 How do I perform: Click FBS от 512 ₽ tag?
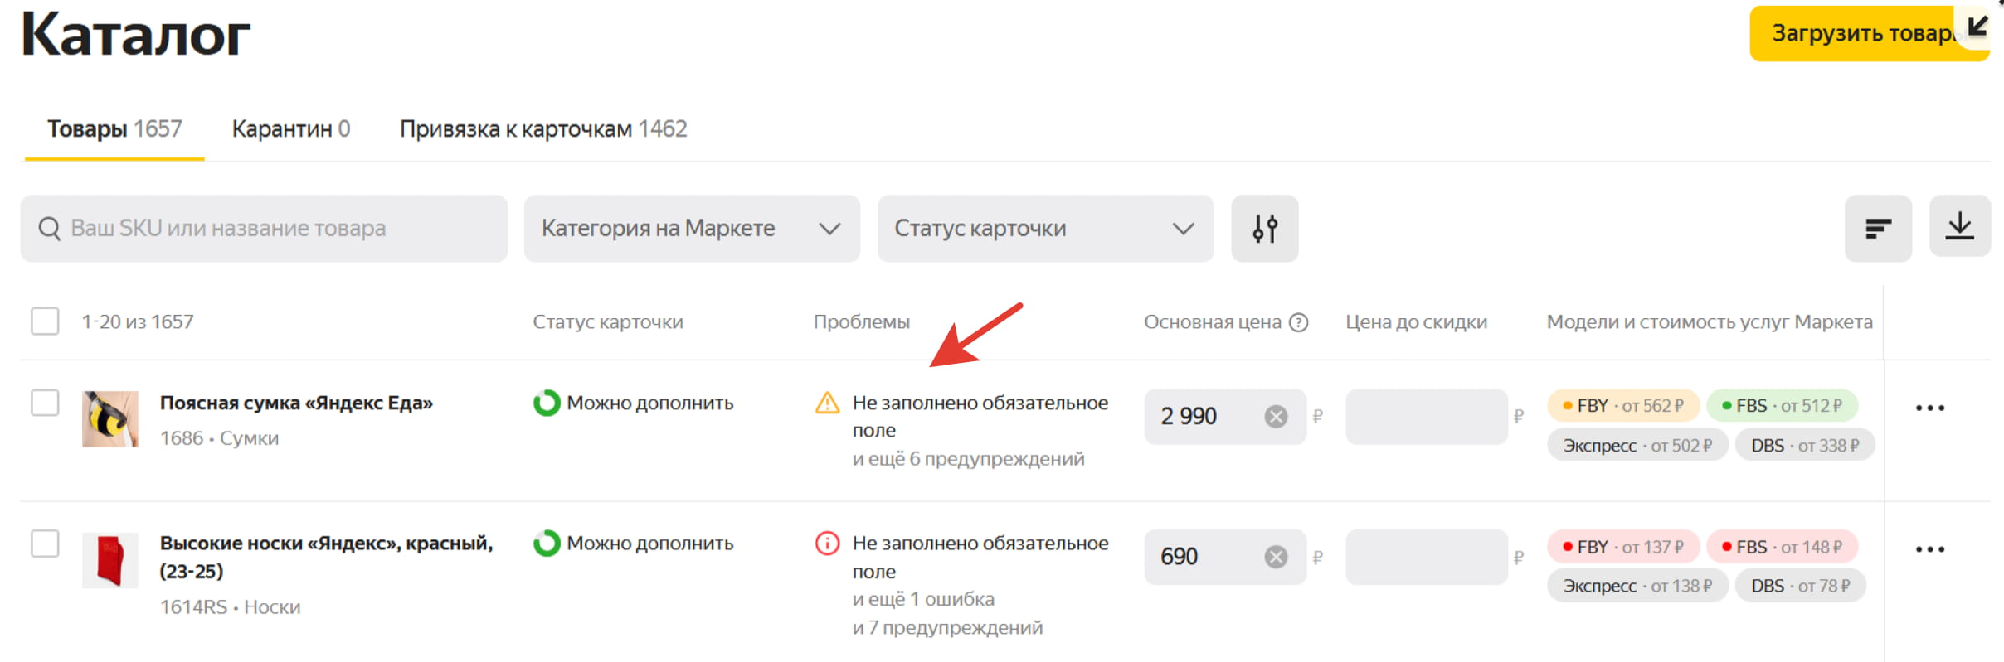click(1782, 406)
